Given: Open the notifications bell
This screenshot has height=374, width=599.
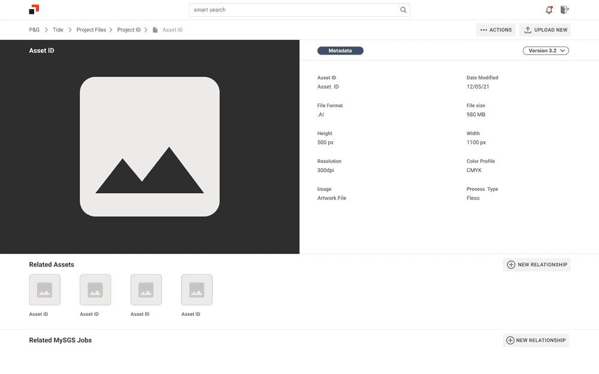Looking at the screenshot, I should click(549, 10).
